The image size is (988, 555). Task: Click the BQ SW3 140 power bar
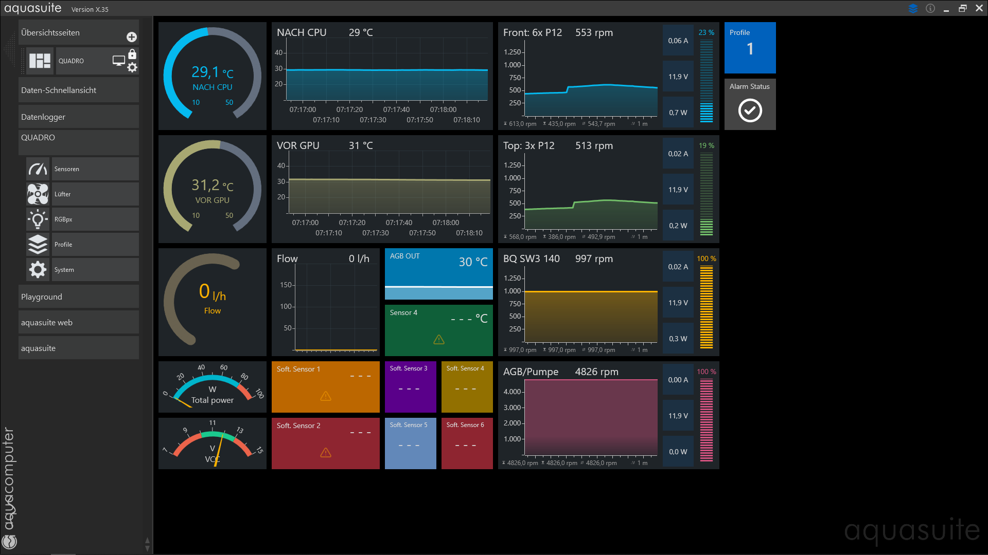tap(706, 307)
